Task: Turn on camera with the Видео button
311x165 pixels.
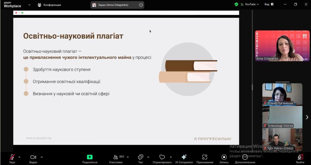Action: coord(33,159)
